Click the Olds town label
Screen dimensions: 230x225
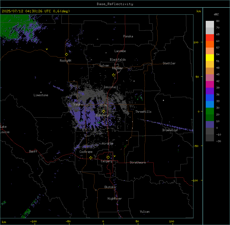click(x=104, y=105)
